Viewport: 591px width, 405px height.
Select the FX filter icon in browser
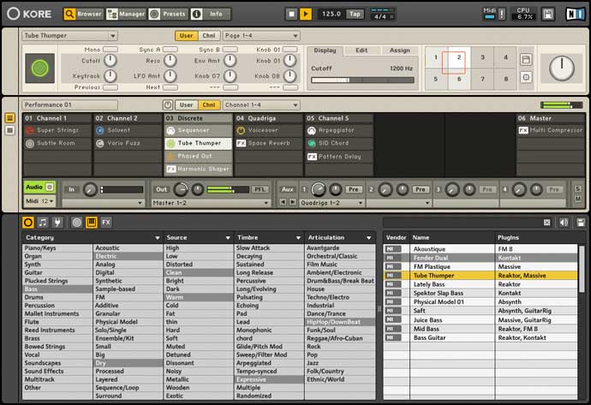click(106, 223)
